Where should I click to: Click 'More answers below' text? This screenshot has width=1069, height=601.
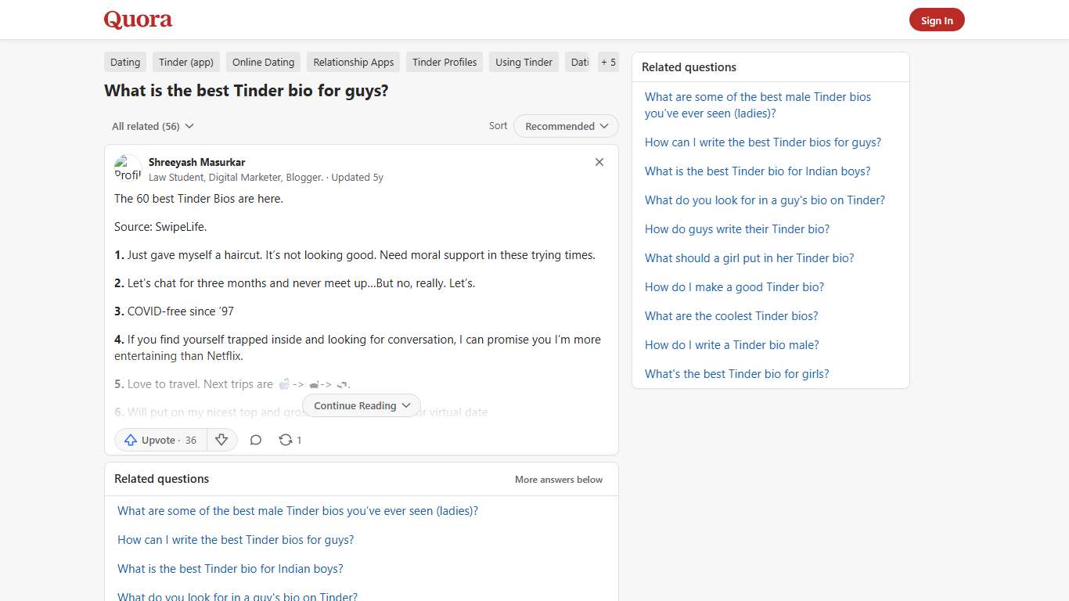pyautogui.click(x=558, y=479)
